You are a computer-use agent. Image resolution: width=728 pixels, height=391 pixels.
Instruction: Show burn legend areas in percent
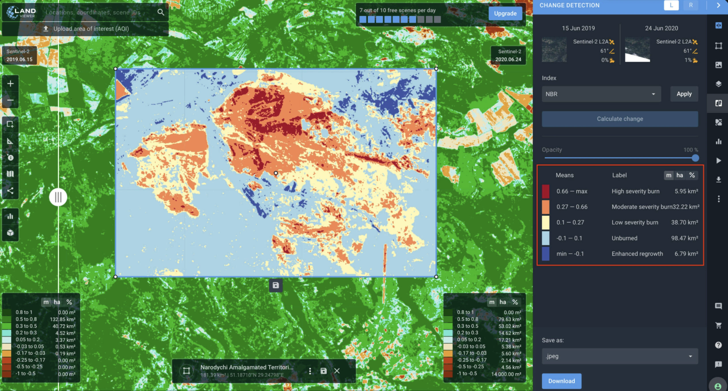[x=692, y=175]
